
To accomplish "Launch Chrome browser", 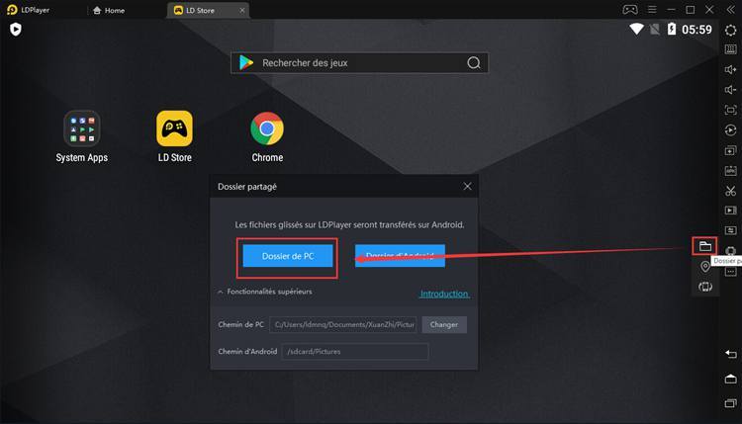I will (x=267, y=136).
